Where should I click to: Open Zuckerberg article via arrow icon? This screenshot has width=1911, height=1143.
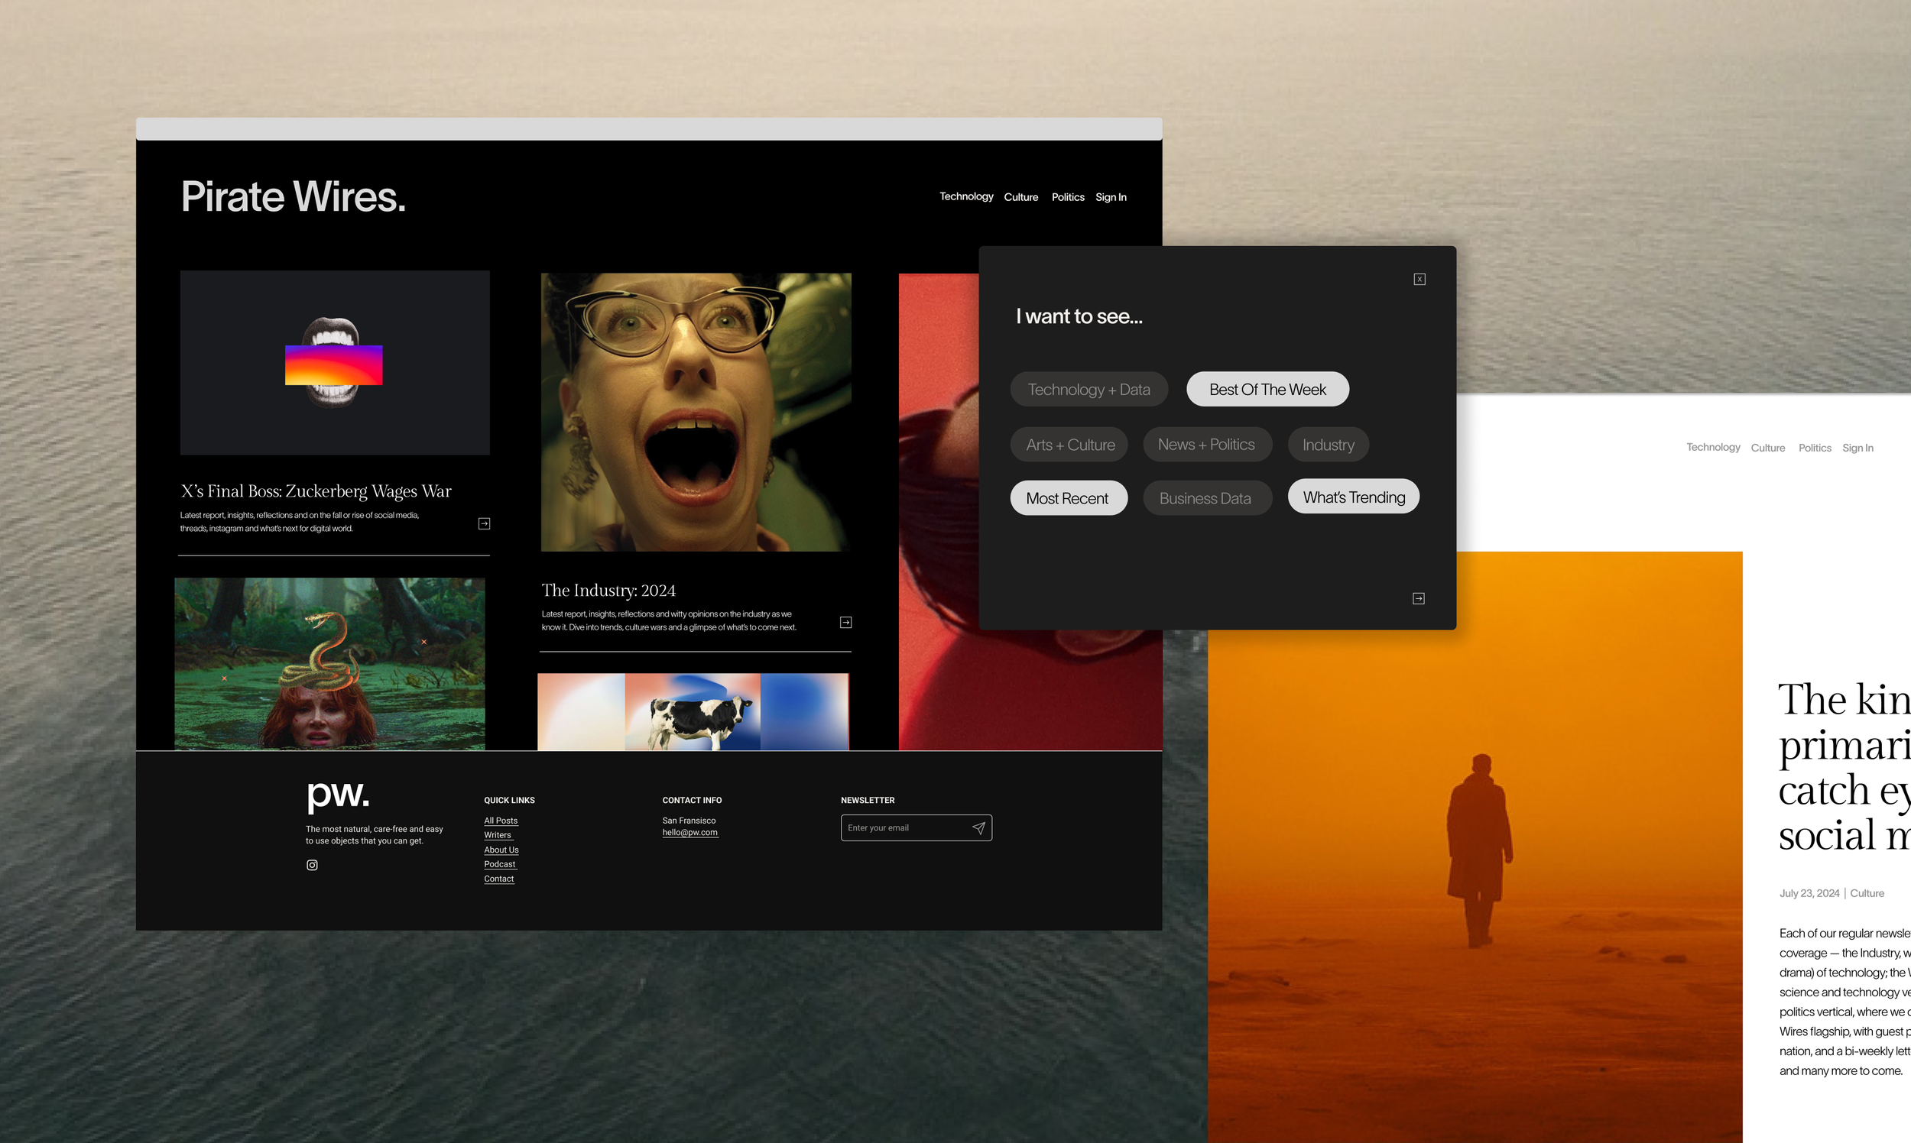coord(484,523)
